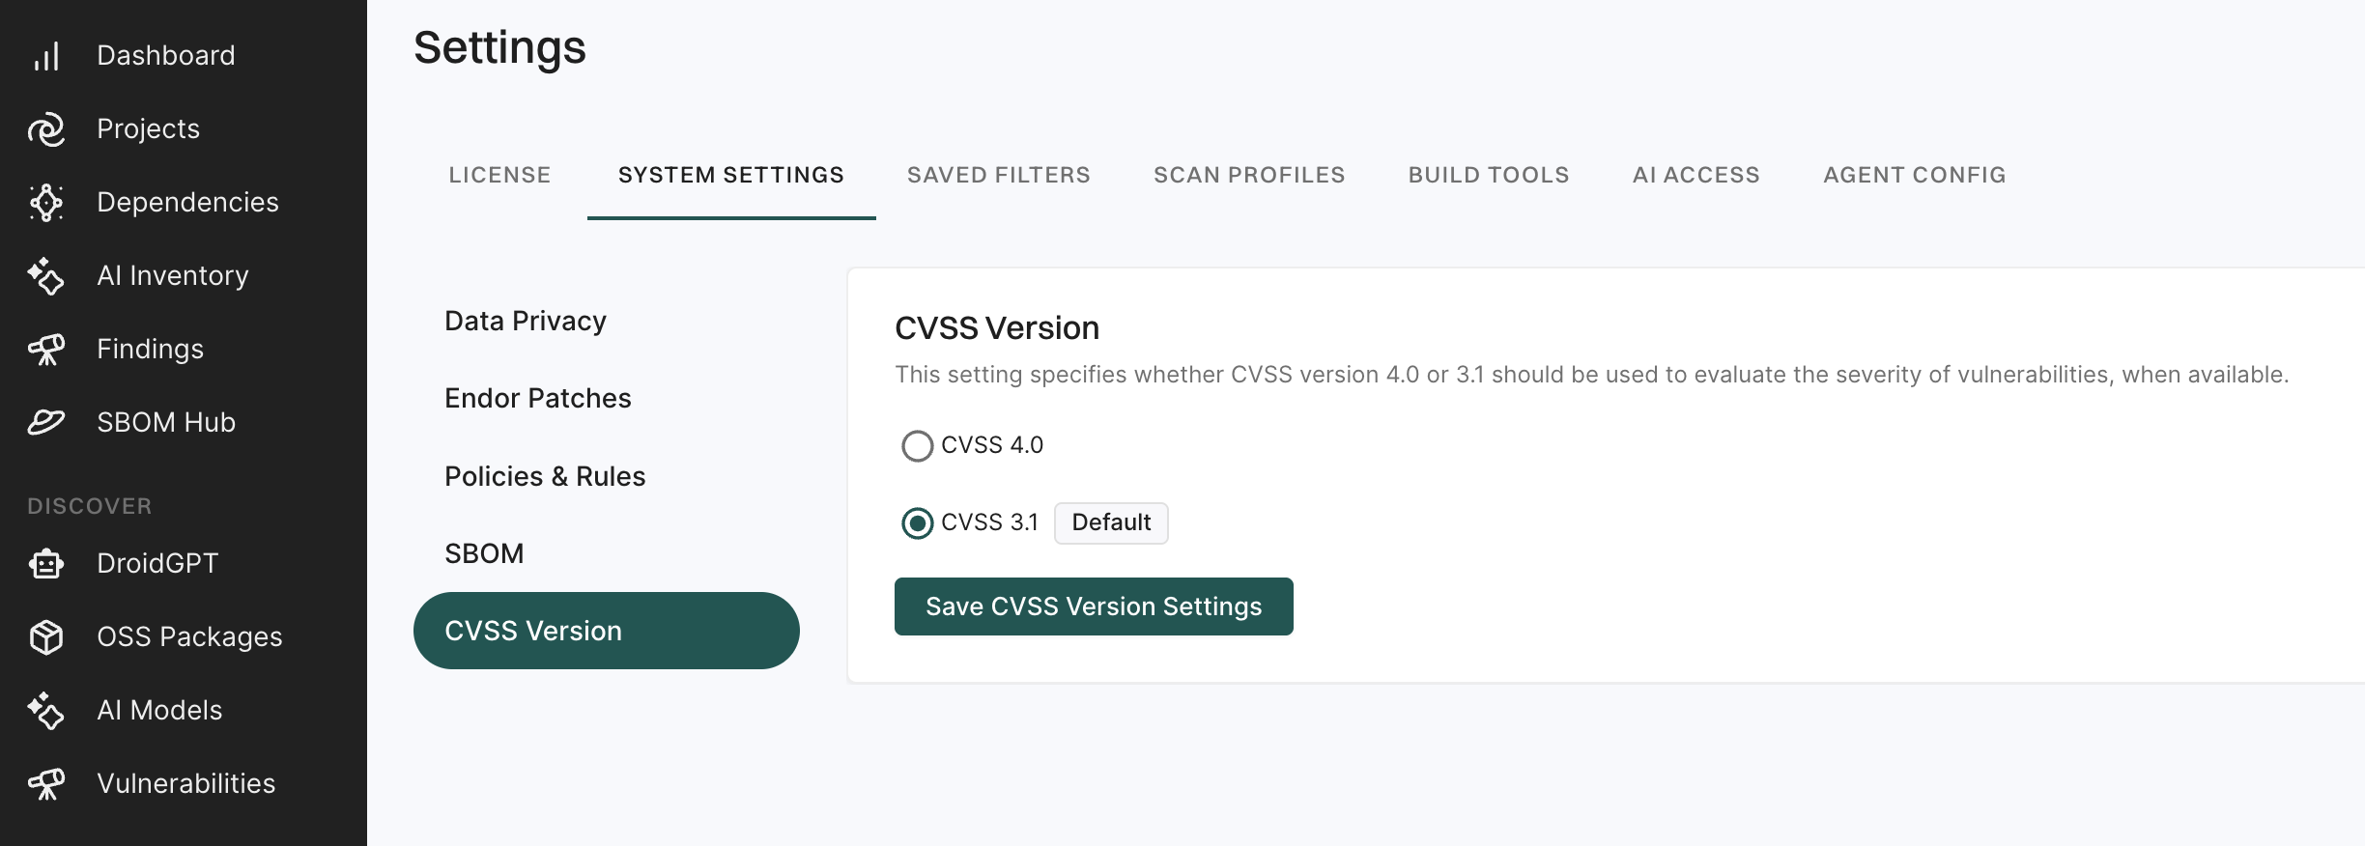The height and width of the screenshot is (846, 2365).
Task: Click the CVSS setting description text
Action: point(1592,375)
